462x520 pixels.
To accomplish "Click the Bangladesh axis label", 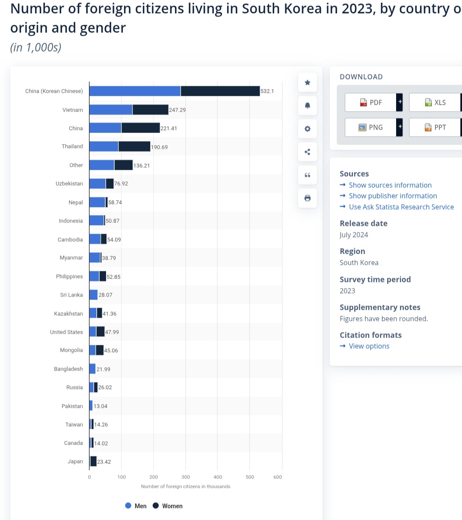I will (x=68, y=369).
